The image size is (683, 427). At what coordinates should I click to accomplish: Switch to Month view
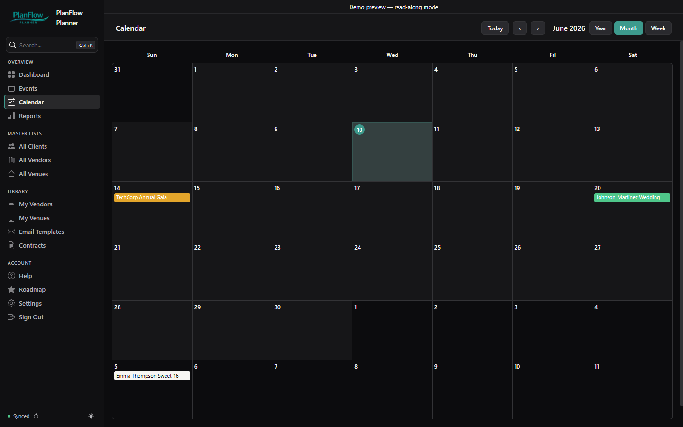(628, 28)
